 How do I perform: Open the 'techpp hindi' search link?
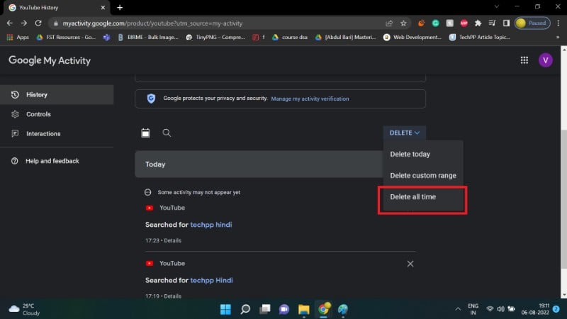pyautogui.click(x=211, y=225)
